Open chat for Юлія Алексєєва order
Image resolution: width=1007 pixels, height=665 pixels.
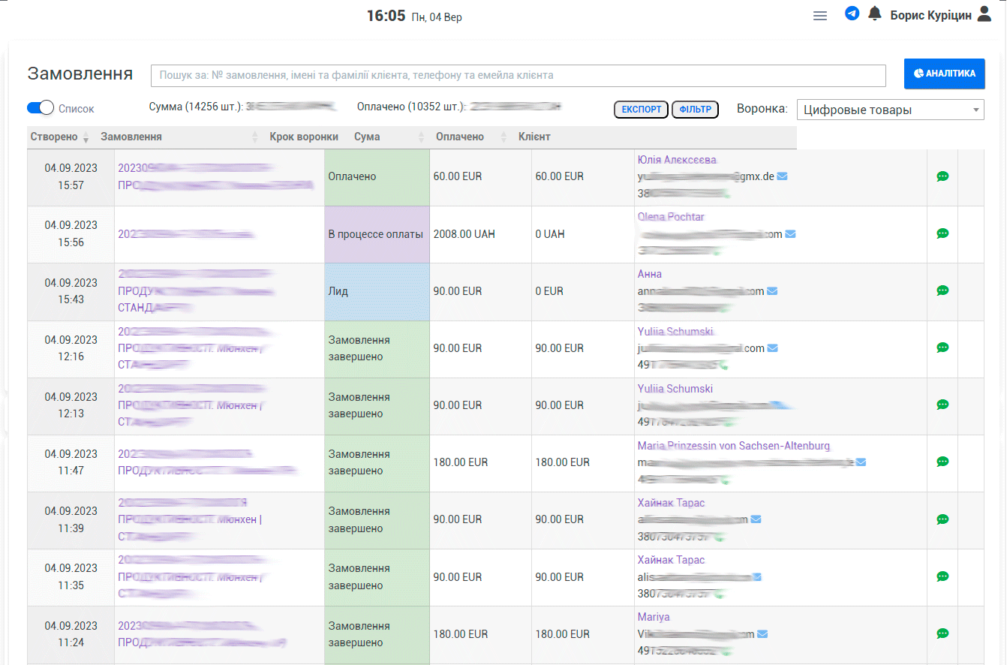[x=942, y=176]
